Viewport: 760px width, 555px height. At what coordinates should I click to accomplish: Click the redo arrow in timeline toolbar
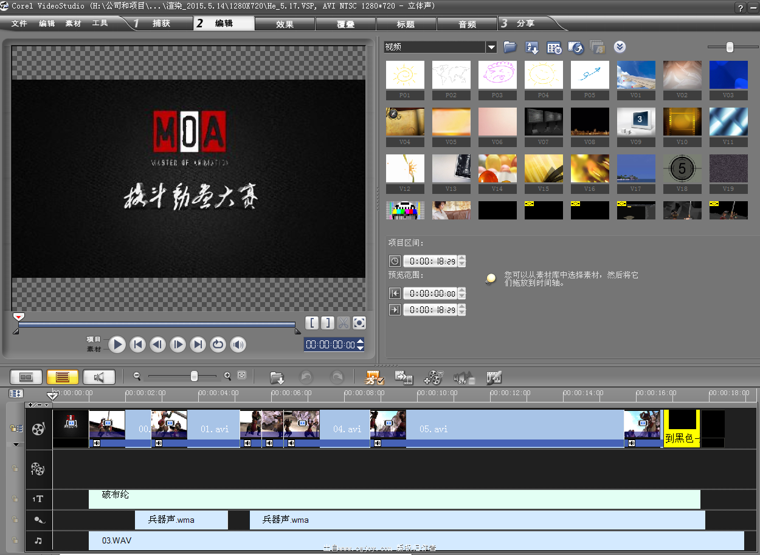[336, 377]
